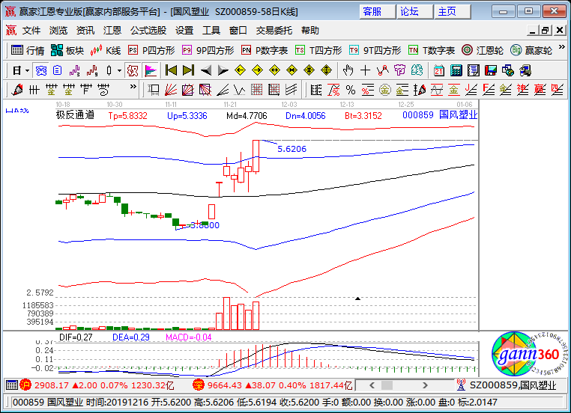This screenshot has width=571, height=413.
Task: Click the save floppy disk icon
Action: pyautogui.click(x=491, y=70)
